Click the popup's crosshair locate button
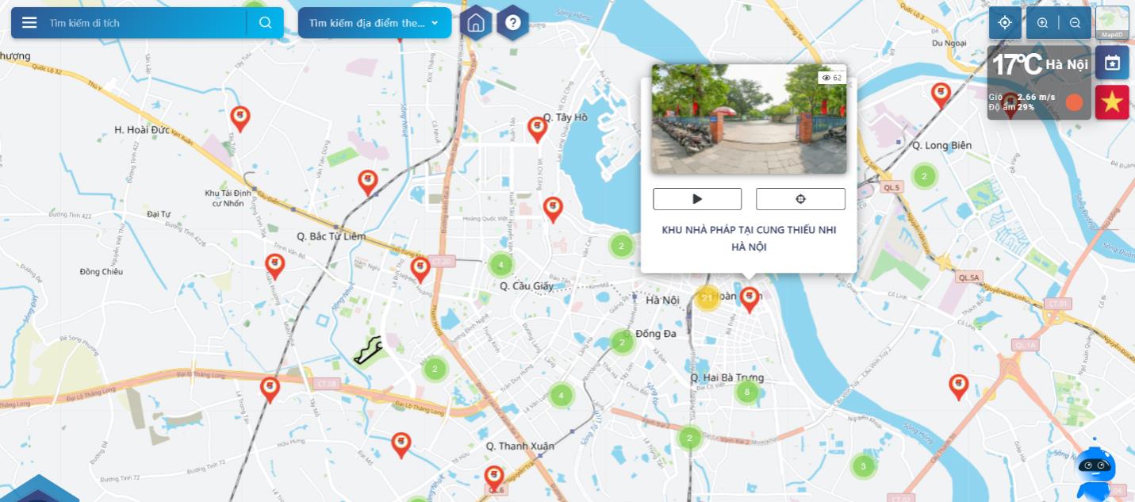 [800, 199]
